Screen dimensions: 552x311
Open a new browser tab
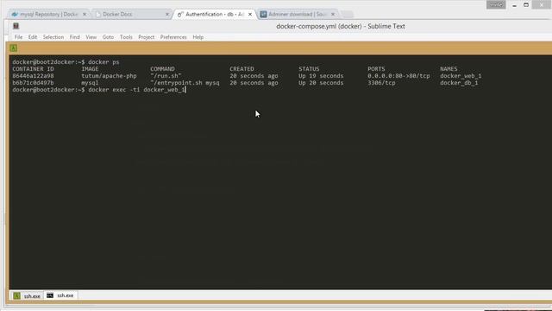click(347, 14)
